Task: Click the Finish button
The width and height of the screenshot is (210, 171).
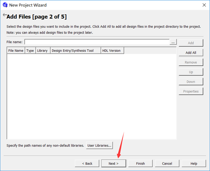Action: pyautogui.click(x=140, y=163)
